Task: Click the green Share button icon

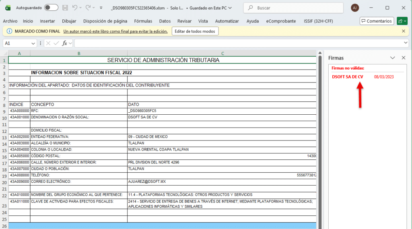Action: pos(402,21)
